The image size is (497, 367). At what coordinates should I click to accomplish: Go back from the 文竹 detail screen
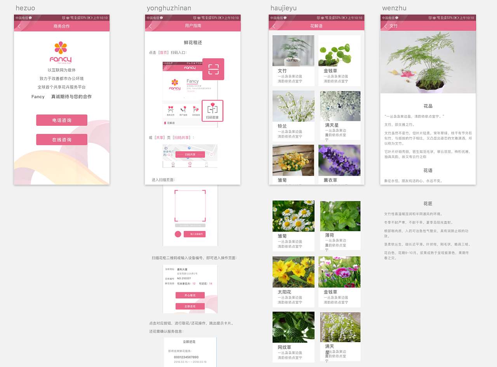click(x=386, y=26)
